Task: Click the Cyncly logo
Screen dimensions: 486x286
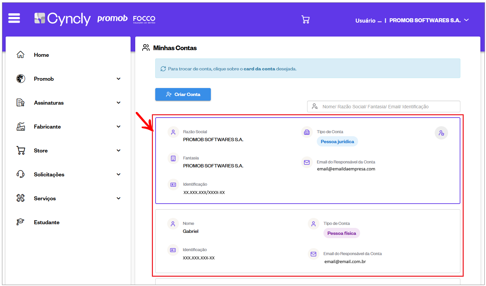Action: pos(62,19)
